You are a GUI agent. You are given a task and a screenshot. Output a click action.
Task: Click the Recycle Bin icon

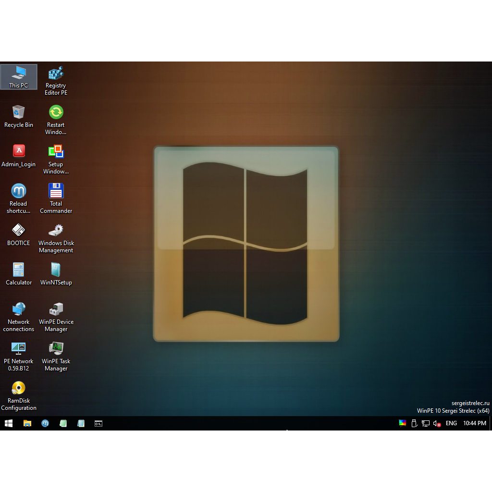click(19, 116)
